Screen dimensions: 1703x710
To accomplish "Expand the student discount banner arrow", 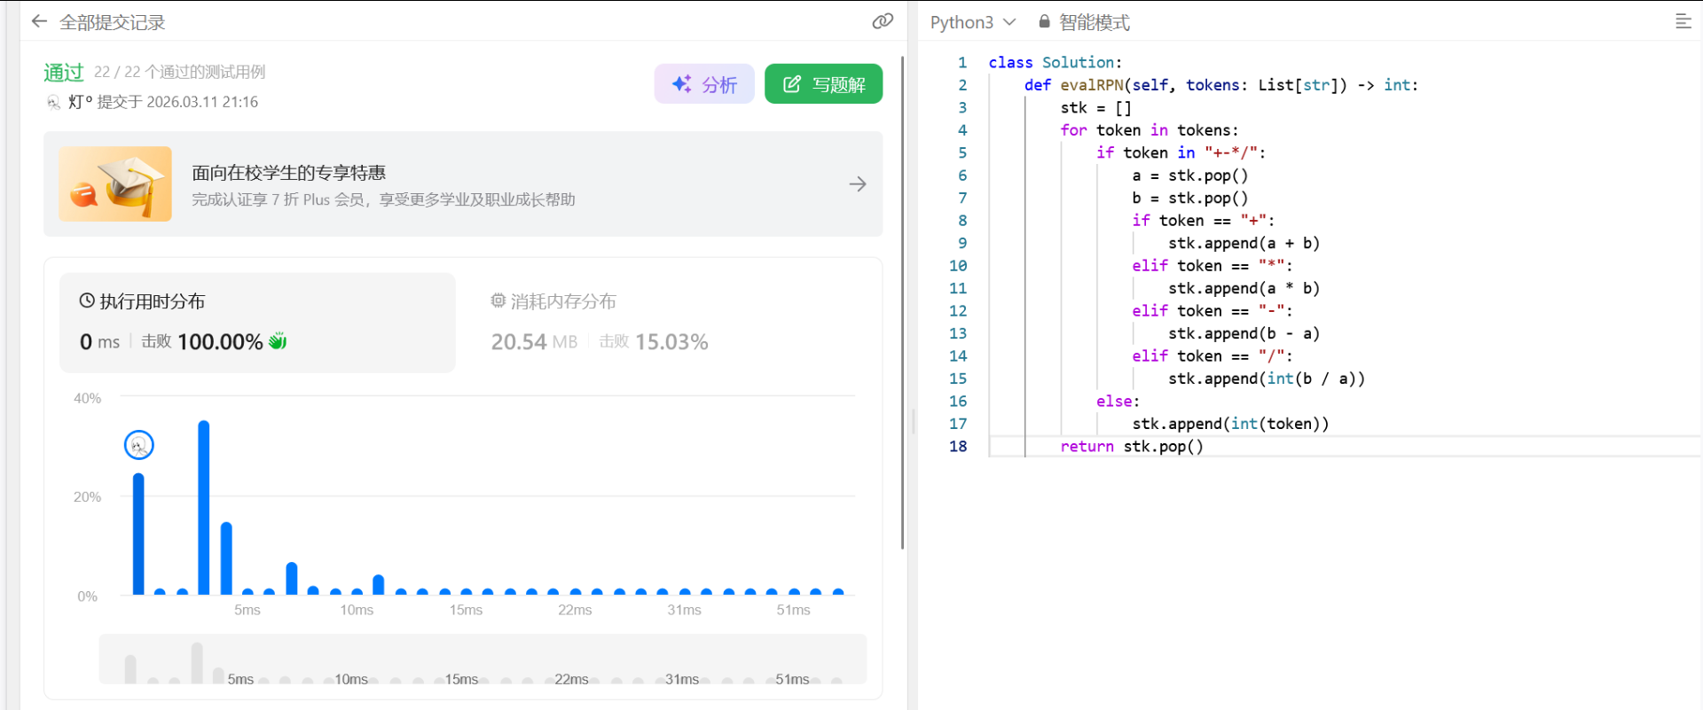I will 857,183.
